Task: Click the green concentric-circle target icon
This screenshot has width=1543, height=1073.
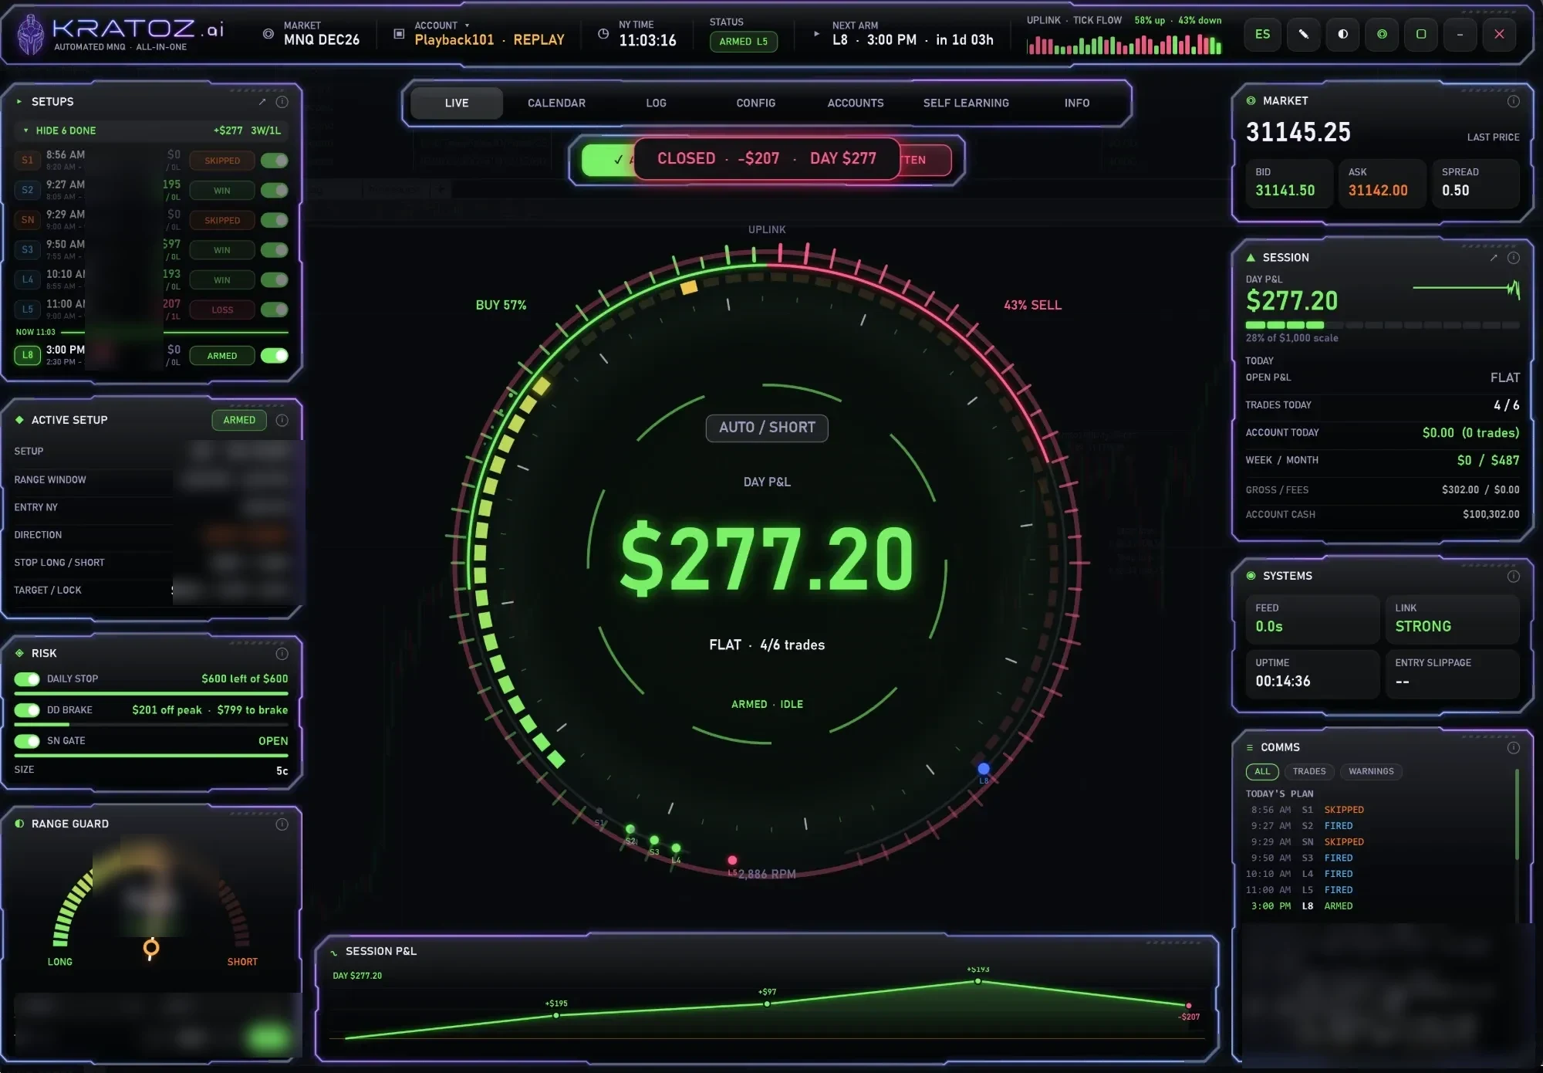Action: coord(1382,34)
